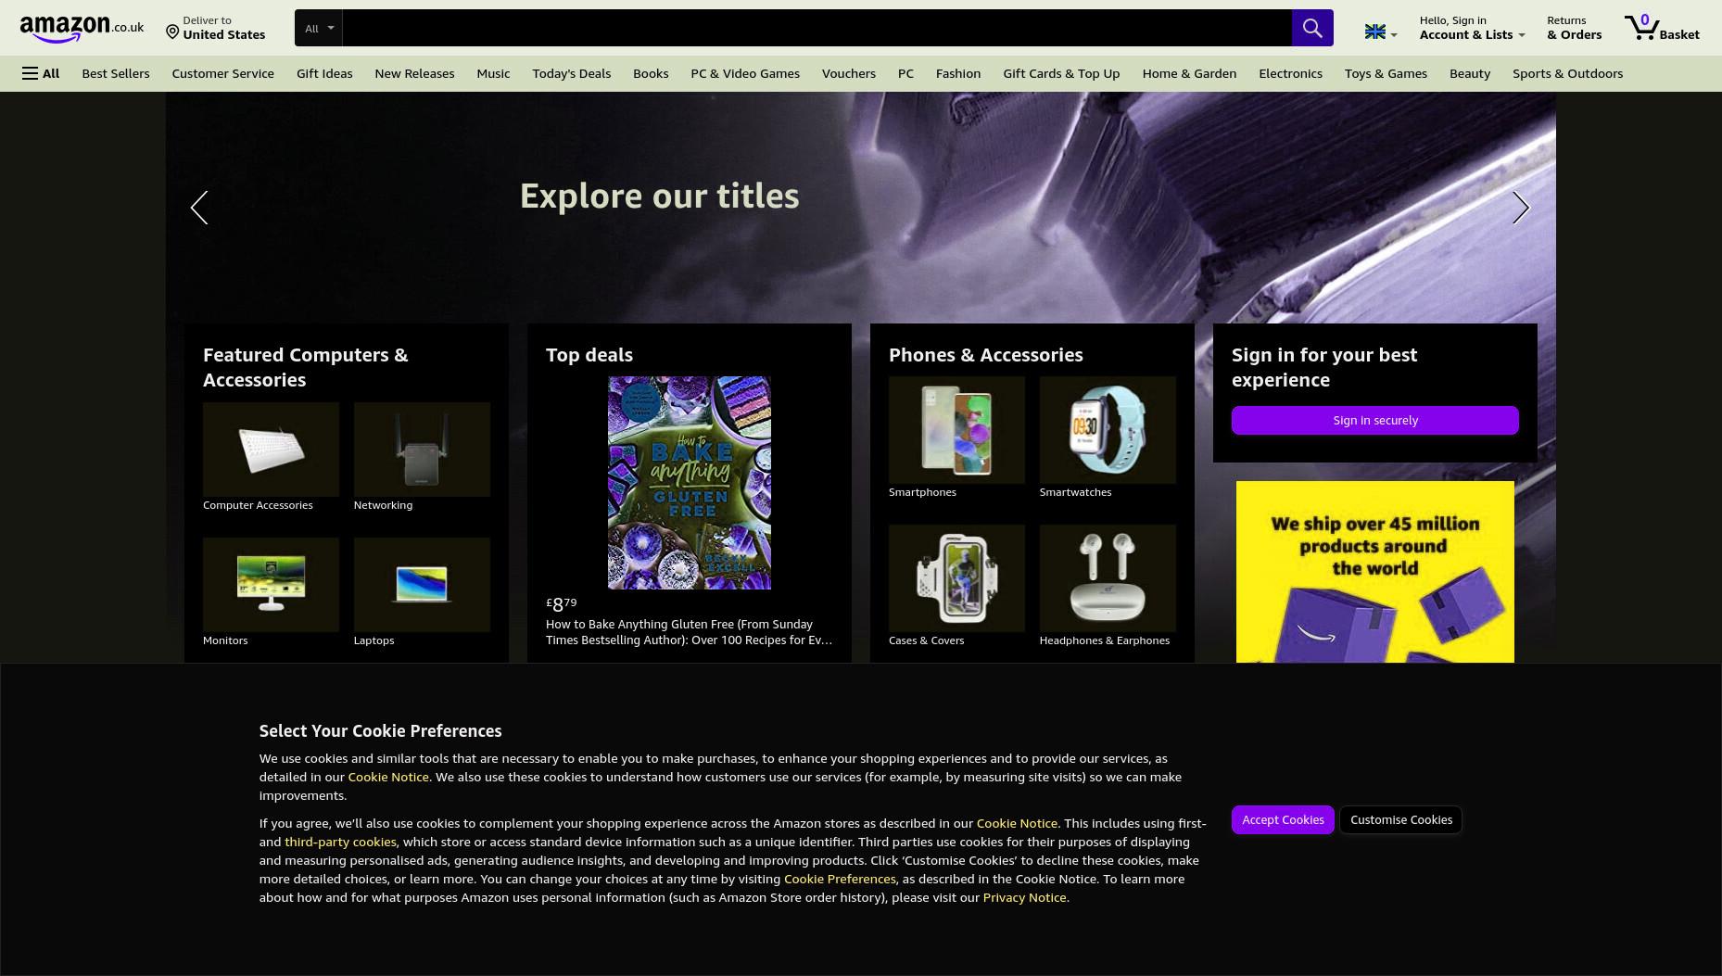Open Headphones & Earphones product image
The width and height of the screenshot is (1722, 976).
pos(1108,578)
